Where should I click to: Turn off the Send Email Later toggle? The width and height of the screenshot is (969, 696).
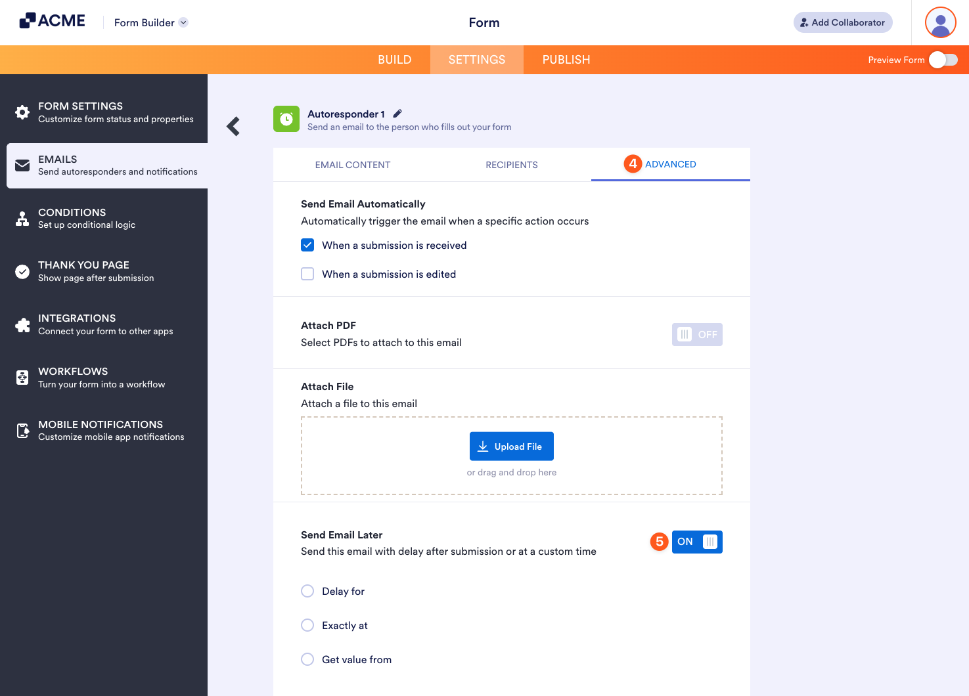tap(696, 542)
